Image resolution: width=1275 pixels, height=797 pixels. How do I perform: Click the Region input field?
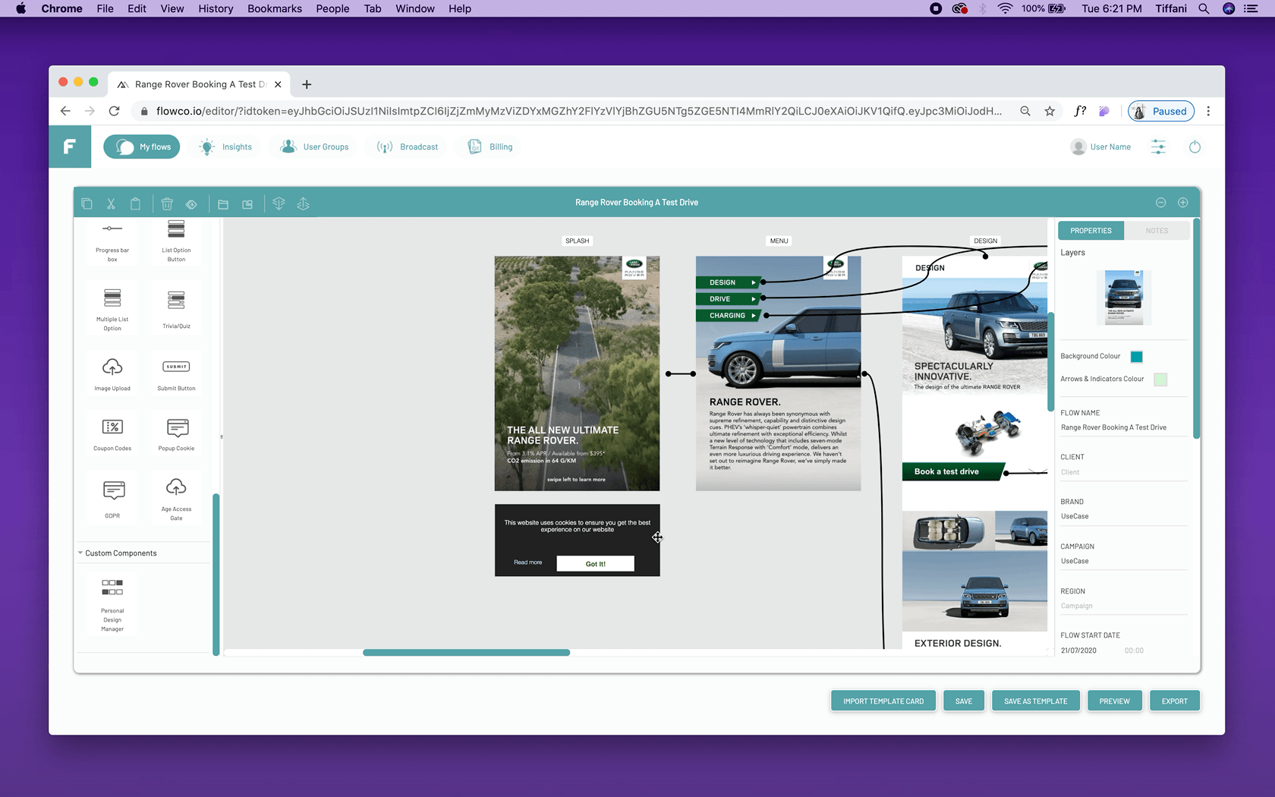pos(1123,606)
